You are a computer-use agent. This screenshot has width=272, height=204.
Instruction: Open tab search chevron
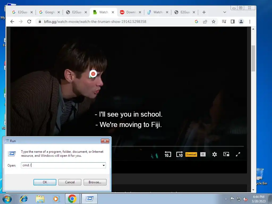point(225,12)
